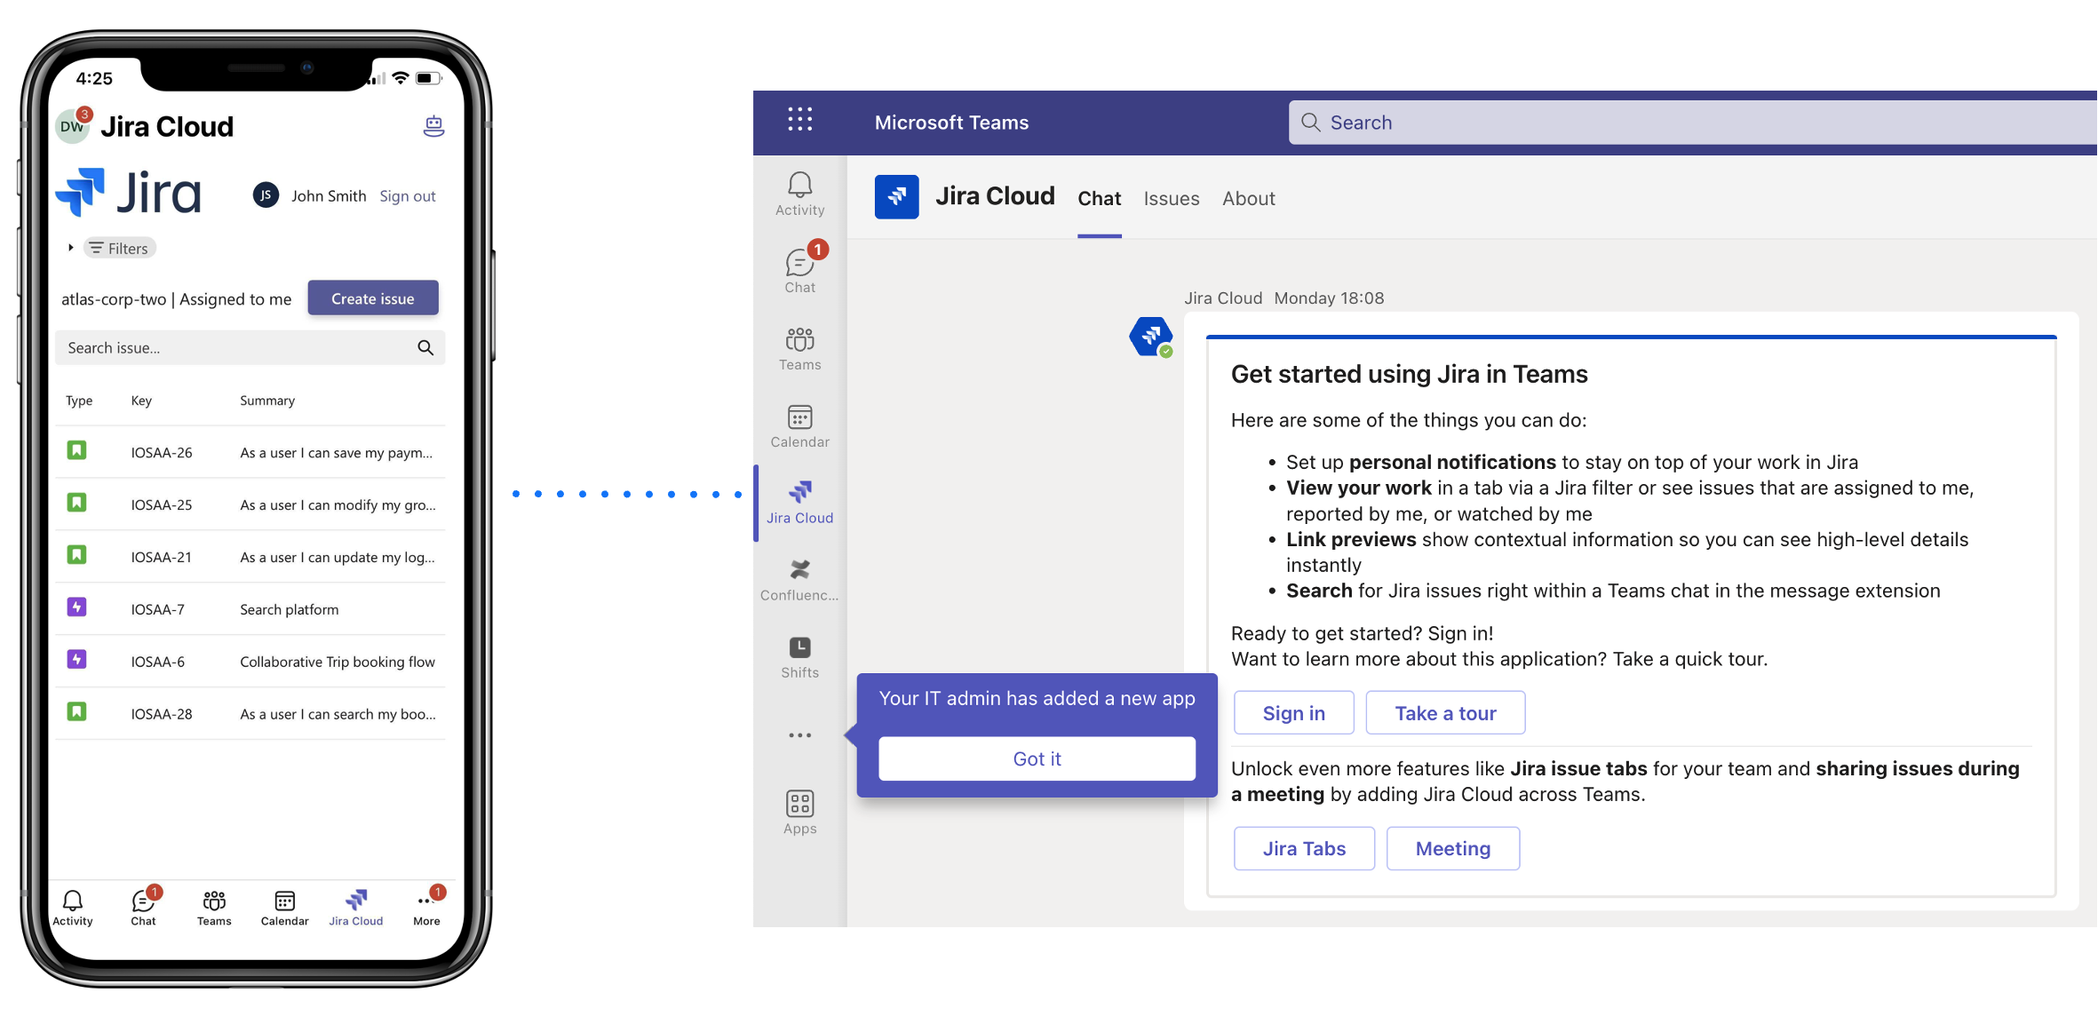Click the search magnifier in the issue search
The image size is (2098, 1032).
point(425,347)
